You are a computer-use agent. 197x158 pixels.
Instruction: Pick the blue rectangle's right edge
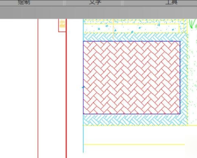[180, 78]
